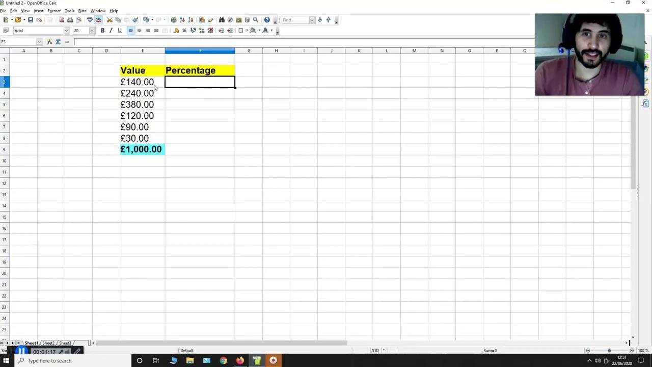This screenshot has width=652, height=367.
Task: Select the cell containing £1,000.00
Action: [141, 149]
